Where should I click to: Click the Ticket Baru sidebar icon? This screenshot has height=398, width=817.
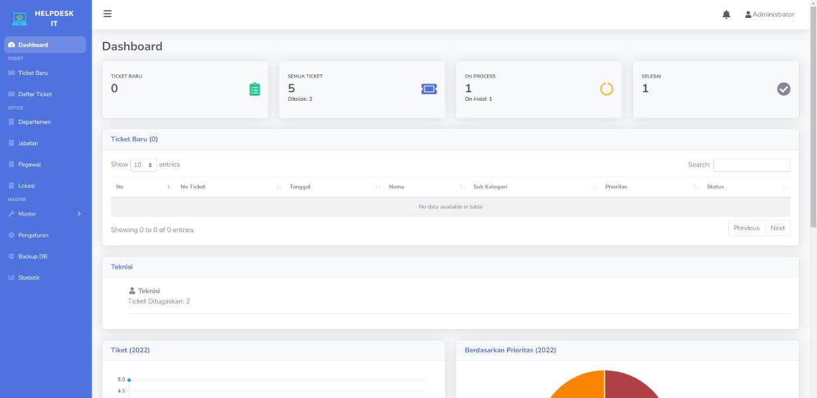[x=11, y=73]
